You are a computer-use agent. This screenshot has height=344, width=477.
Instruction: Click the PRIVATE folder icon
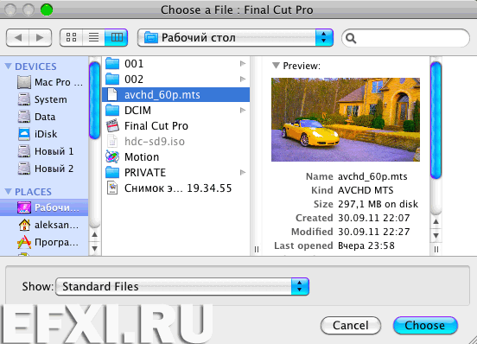tap(112, 173)
